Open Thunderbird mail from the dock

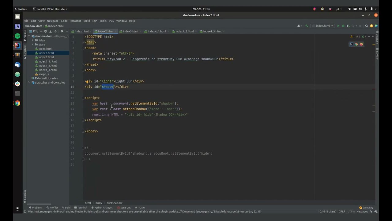point(17,65)
